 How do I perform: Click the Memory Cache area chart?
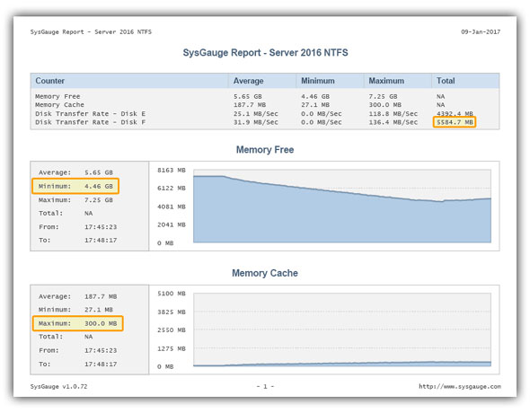pos(342,330)
